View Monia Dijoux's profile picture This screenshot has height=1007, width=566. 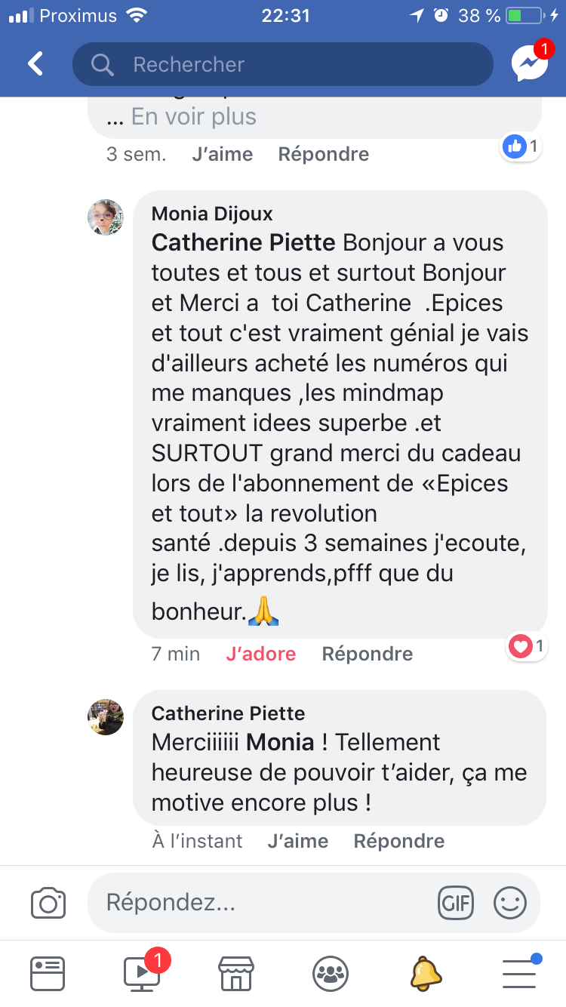tap(106, 217)
